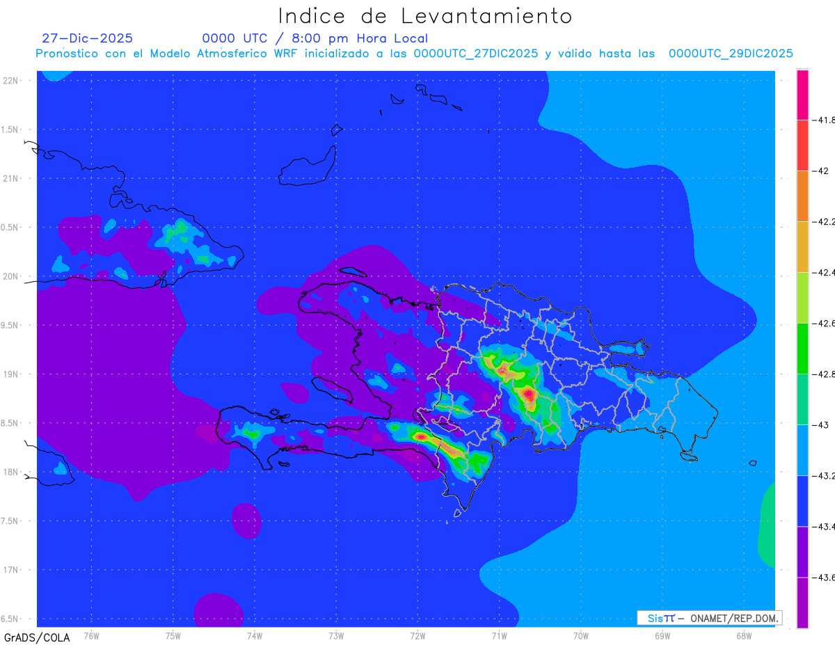The image size is (835, 645).
Task: Pick the lime green color scale segment
Action: tap(802, 298)
